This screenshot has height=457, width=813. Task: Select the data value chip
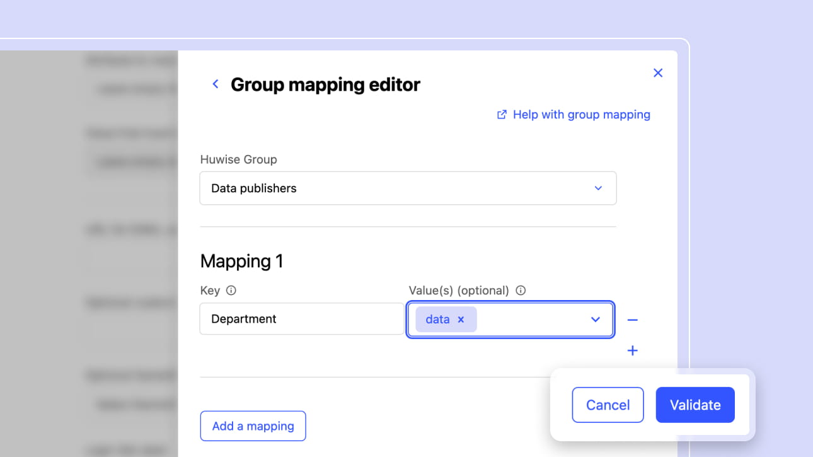[x=437, y=320]
